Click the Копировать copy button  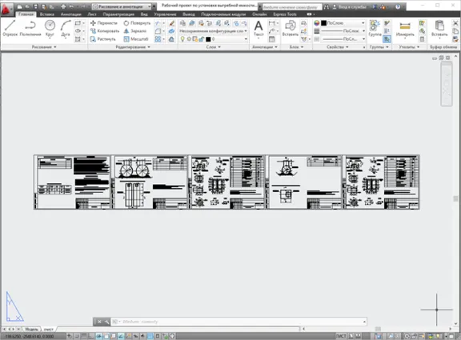(104, 31)
